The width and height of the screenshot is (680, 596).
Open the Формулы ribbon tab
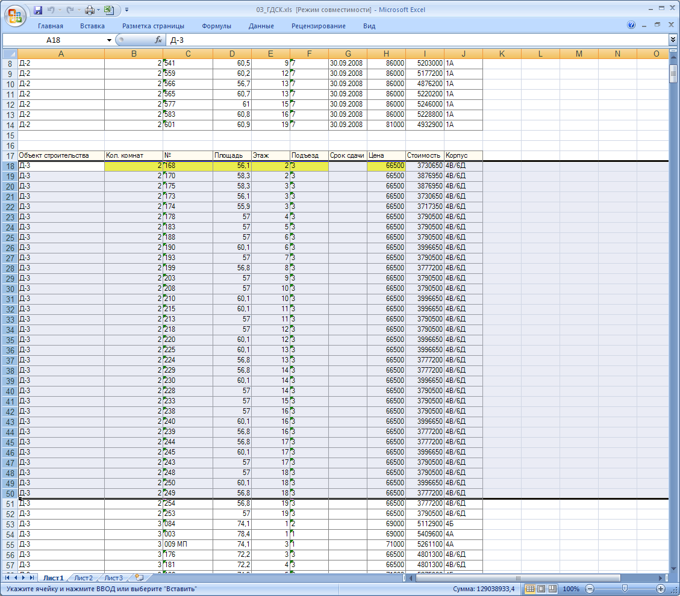coord(216,26)
